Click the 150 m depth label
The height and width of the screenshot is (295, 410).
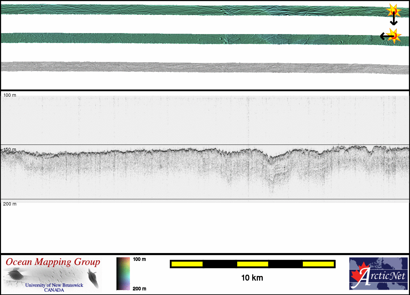pyautogui.click(x=10, y=149)
